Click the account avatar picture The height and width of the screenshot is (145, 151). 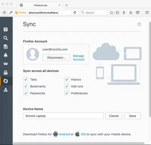[32, 54]
